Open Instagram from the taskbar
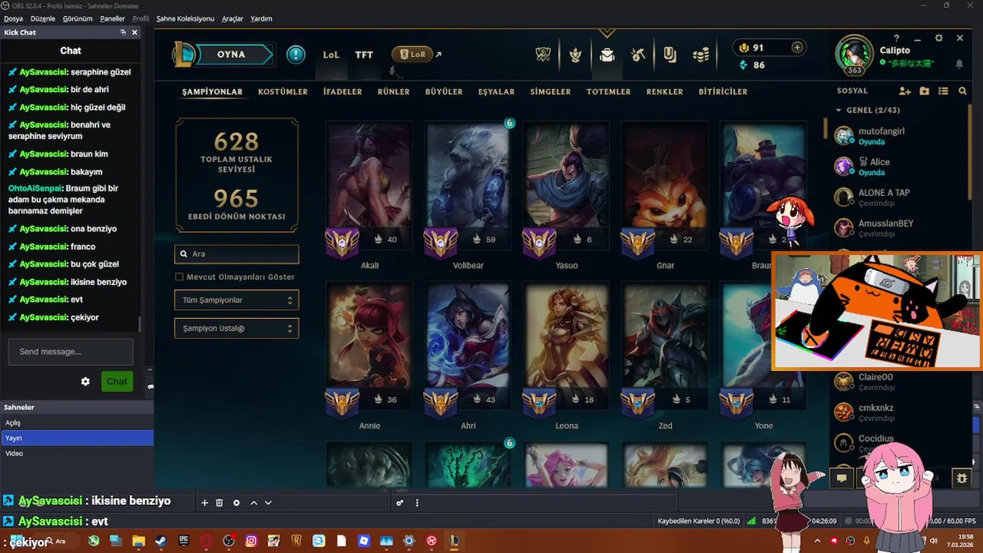The image size is (983, 553). click(x=251, y=541)
